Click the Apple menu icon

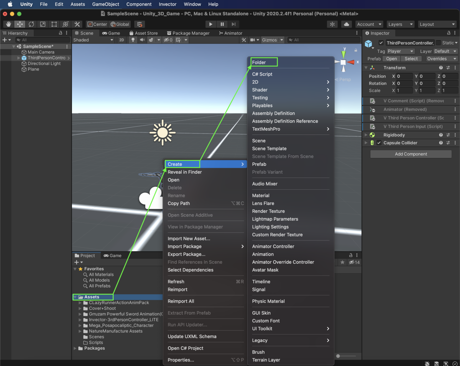coord(10,4)
